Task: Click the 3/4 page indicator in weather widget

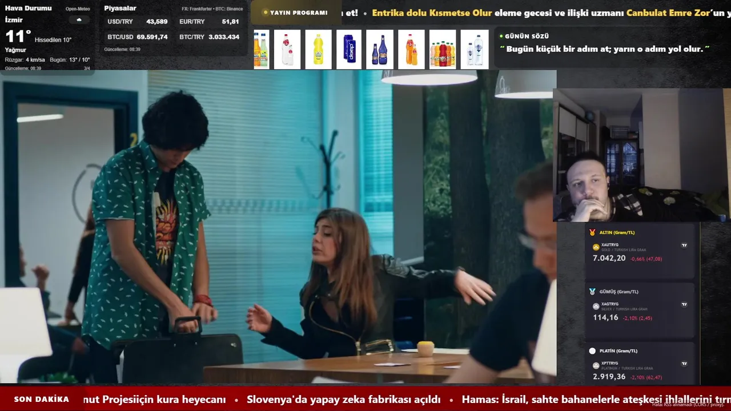Action: [87, 68]
